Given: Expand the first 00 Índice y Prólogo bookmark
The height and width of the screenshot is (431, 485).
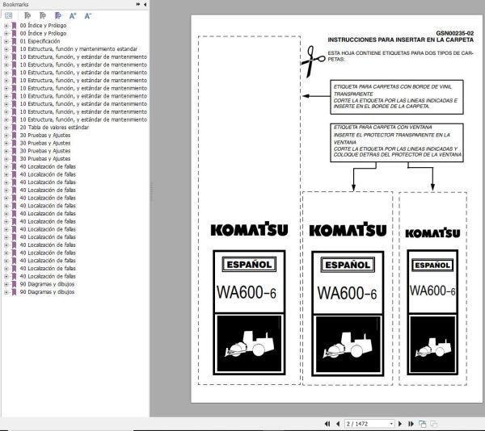Looking at the screenshot, I should [x=6, y=26].
